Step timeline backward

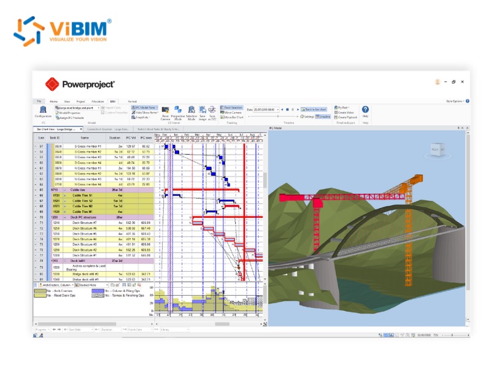tap(282, 110)
